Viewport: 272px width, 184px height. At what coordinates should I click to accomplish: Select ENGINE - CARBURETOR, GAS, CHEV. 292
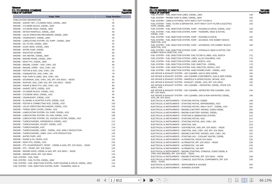tap(33, 73)
